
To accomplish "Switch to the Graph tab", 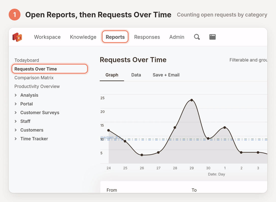I will (x=112, y=75).
